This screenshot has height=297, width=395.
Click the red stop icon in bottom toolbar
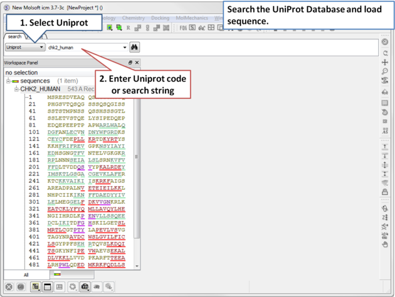(x=9, y=287)
